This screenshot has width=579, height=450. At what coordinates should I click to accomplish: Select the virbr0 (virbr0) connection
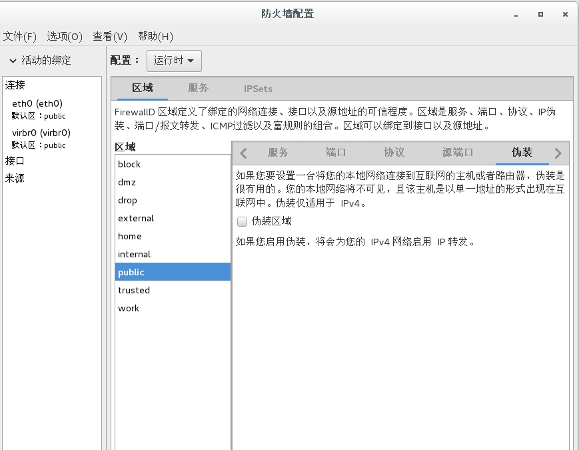(x=52, y=139)
